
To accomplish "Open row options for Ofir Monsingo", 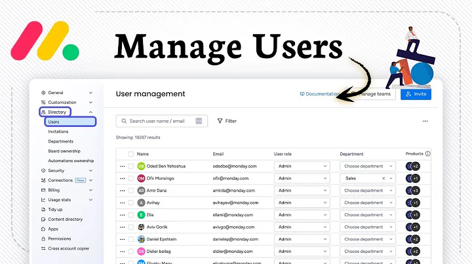I will [x=122, y=178].
